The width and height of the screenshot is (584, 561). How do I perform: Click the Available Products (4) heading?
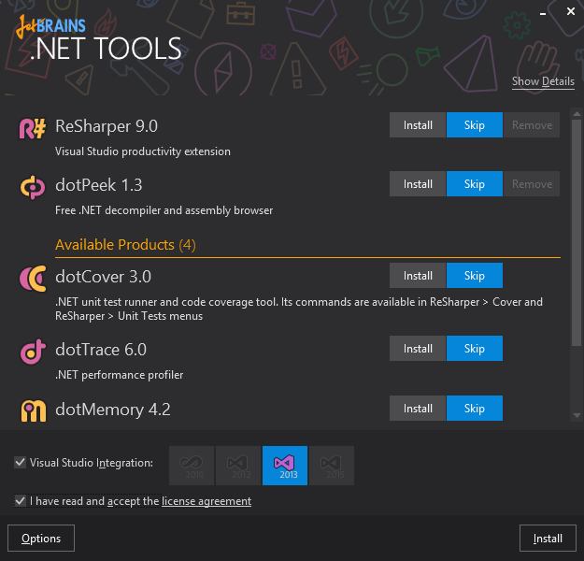click(x=125, y=245)
